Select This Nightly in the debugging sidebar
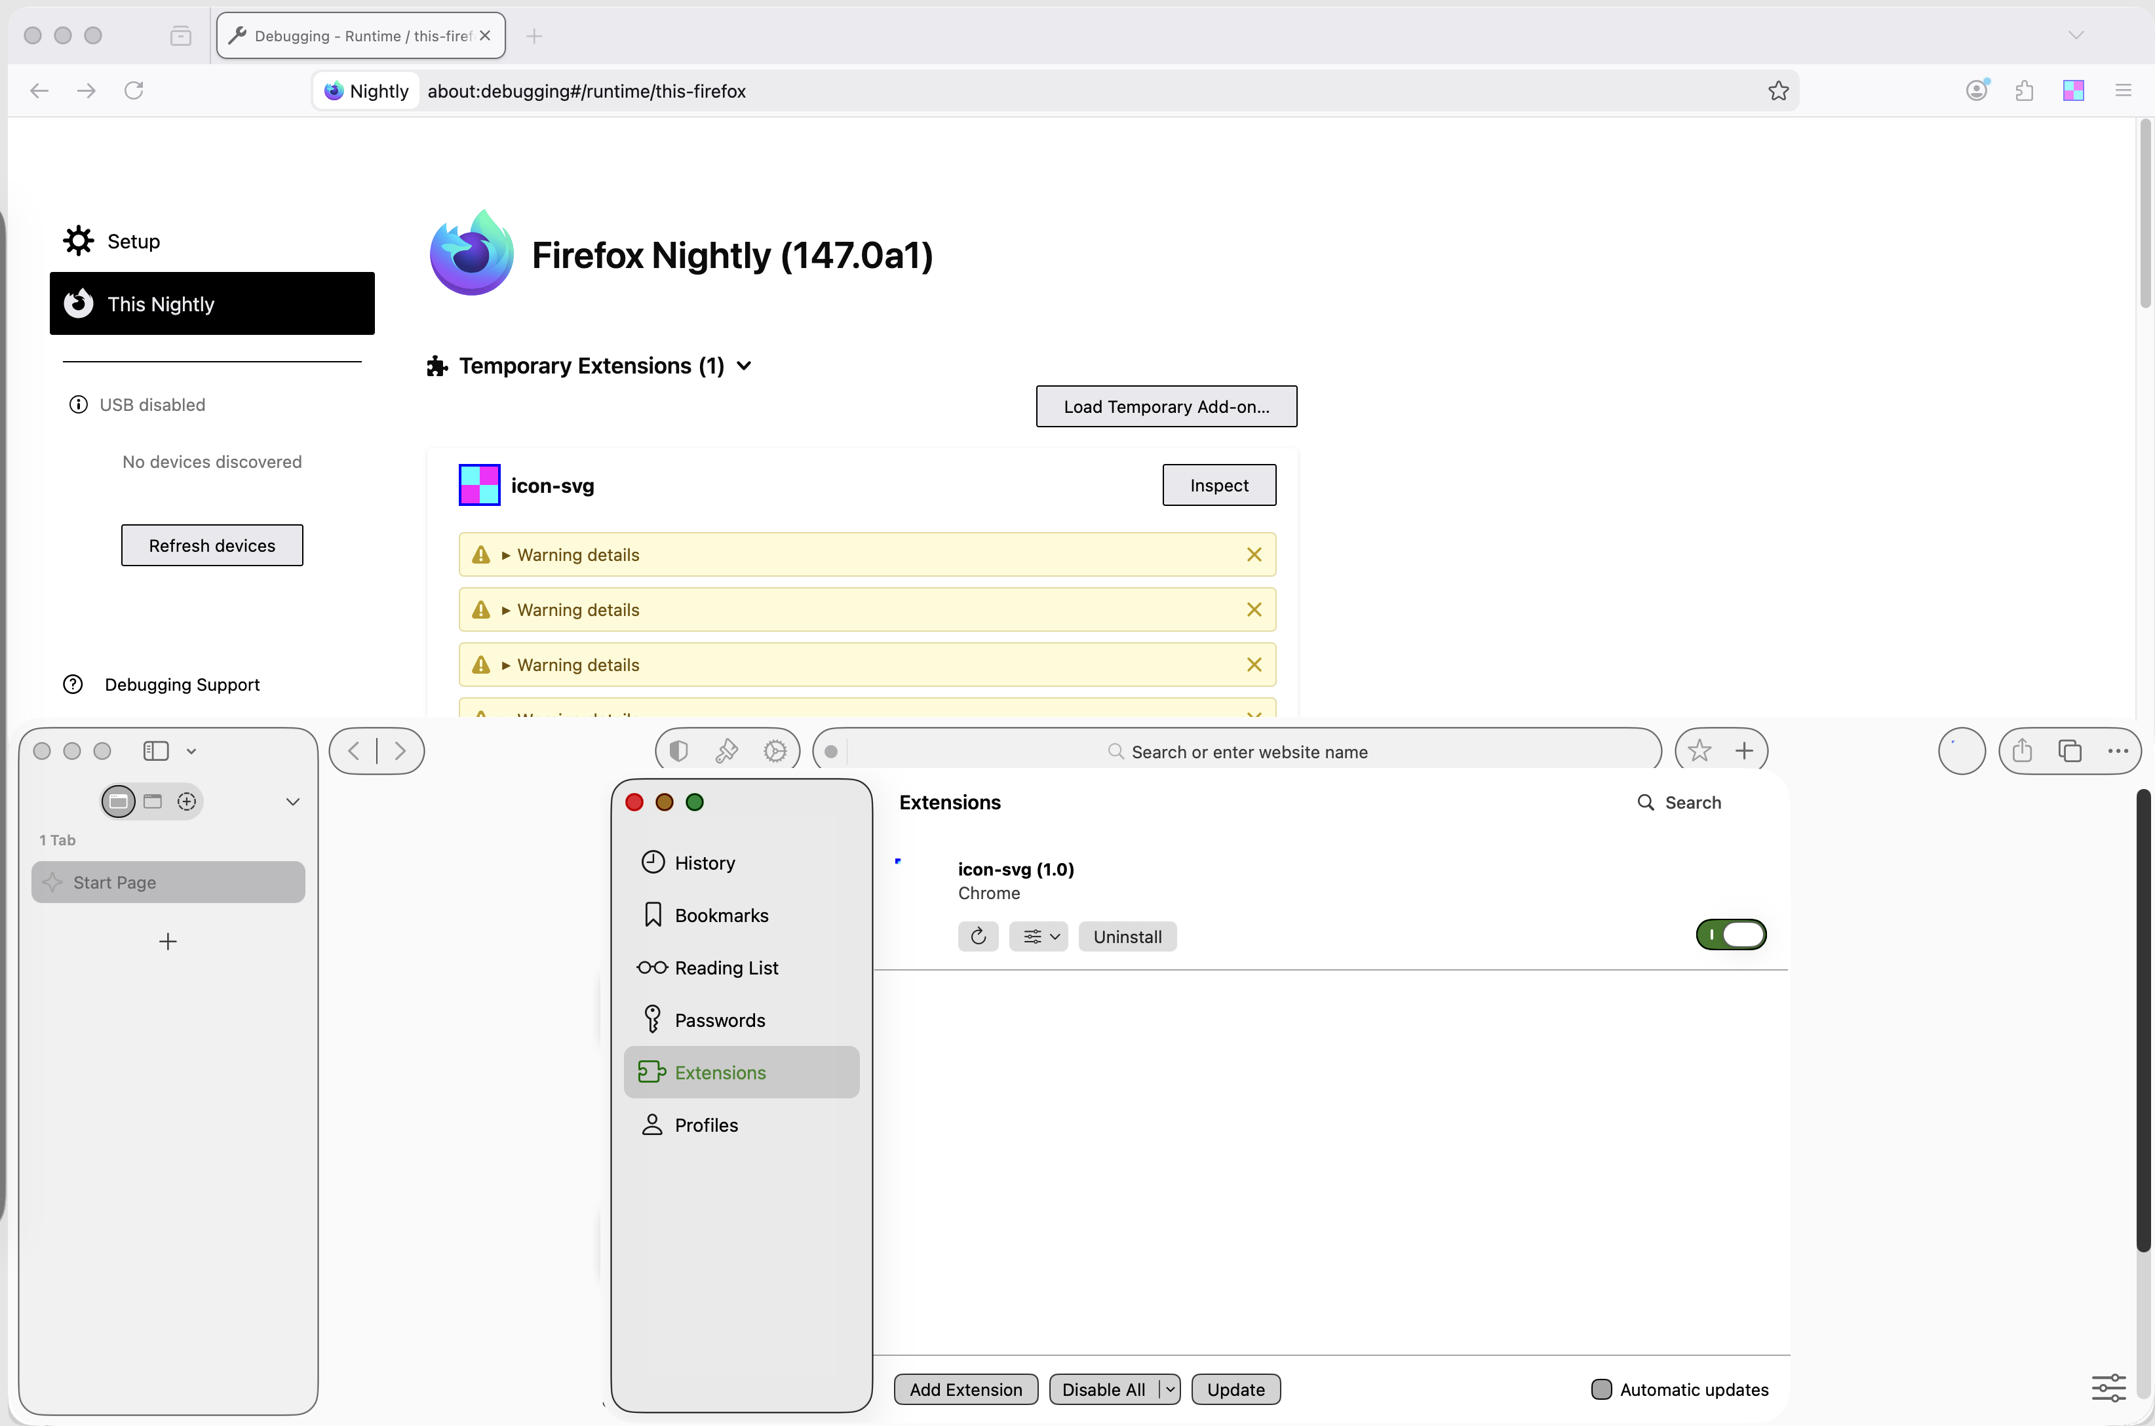Viewport: 2155px width, 1426px height. click(x=212, y=304)
